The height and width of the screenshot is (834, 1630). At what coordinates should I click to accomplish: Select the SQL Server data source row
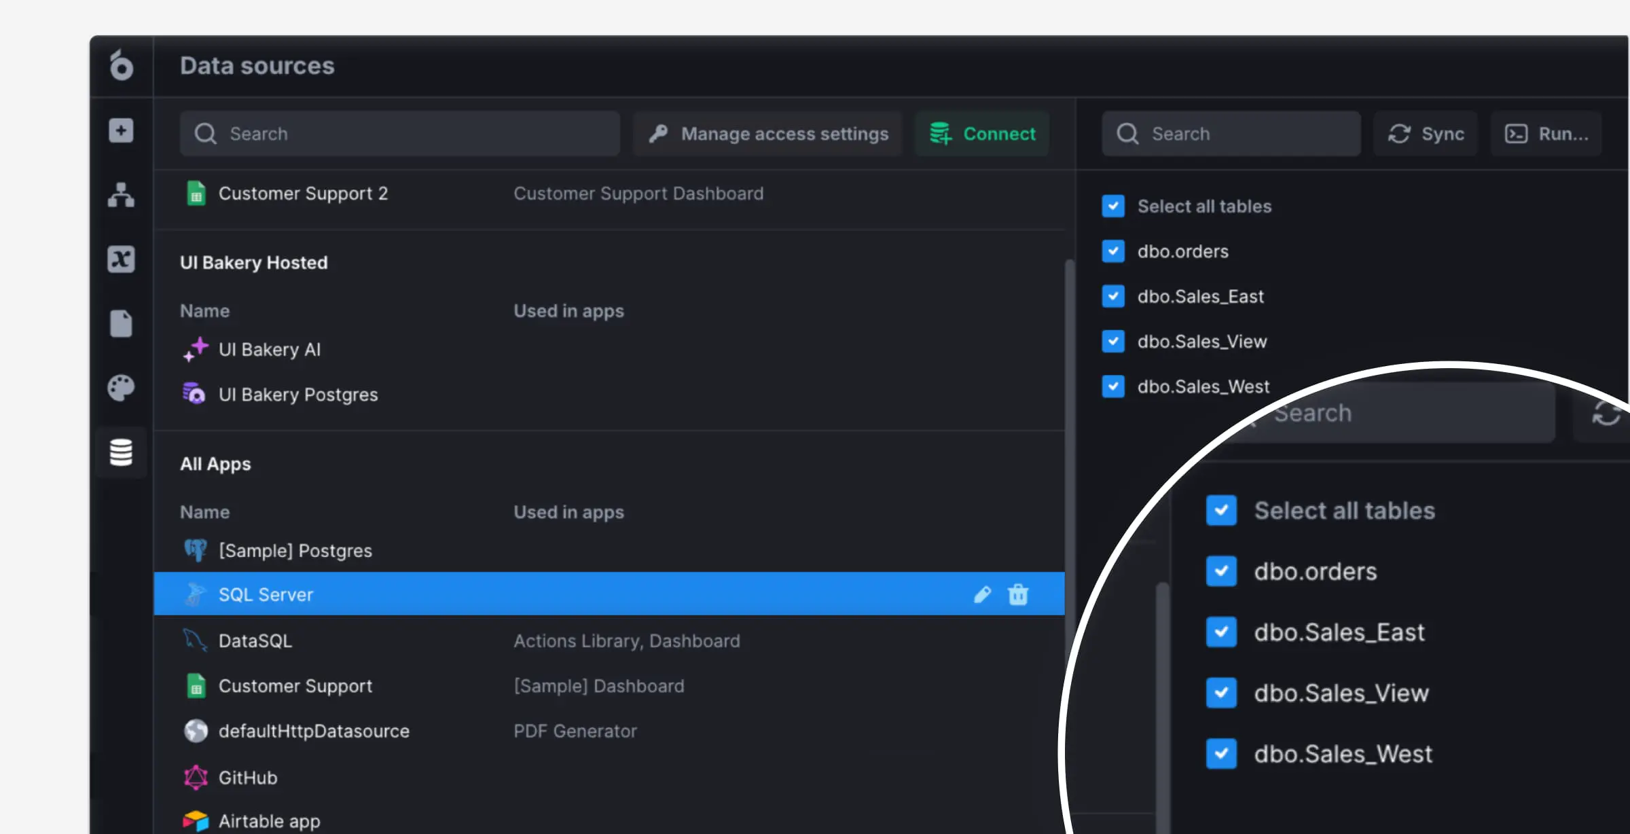pyautogui.click(x=609, y=594)
